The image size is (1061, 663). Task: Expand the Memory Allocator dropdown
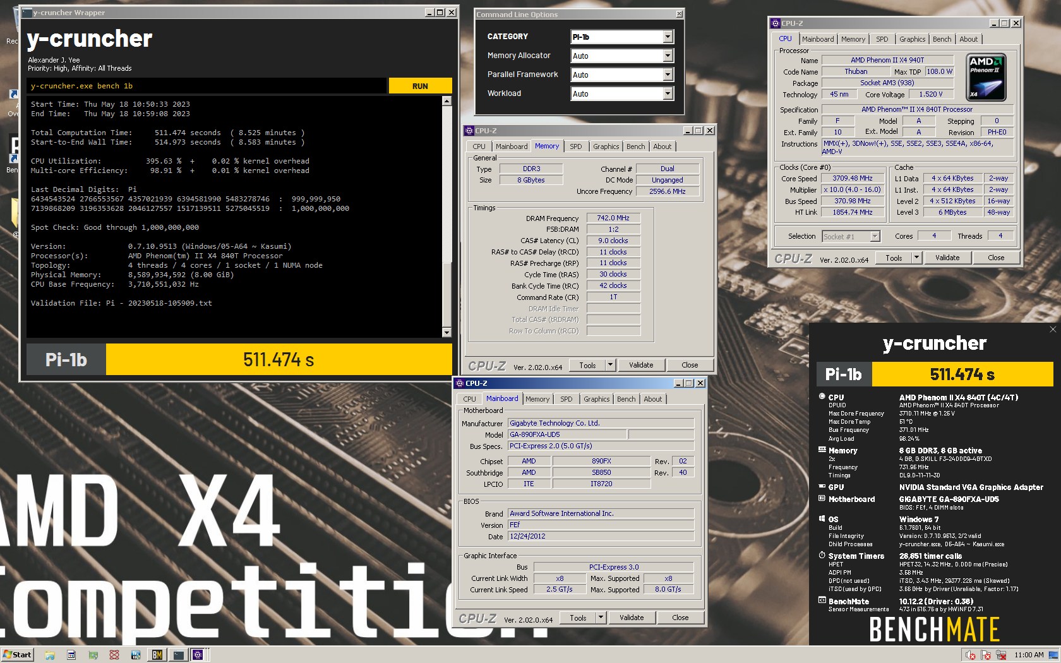pos(668,56)
